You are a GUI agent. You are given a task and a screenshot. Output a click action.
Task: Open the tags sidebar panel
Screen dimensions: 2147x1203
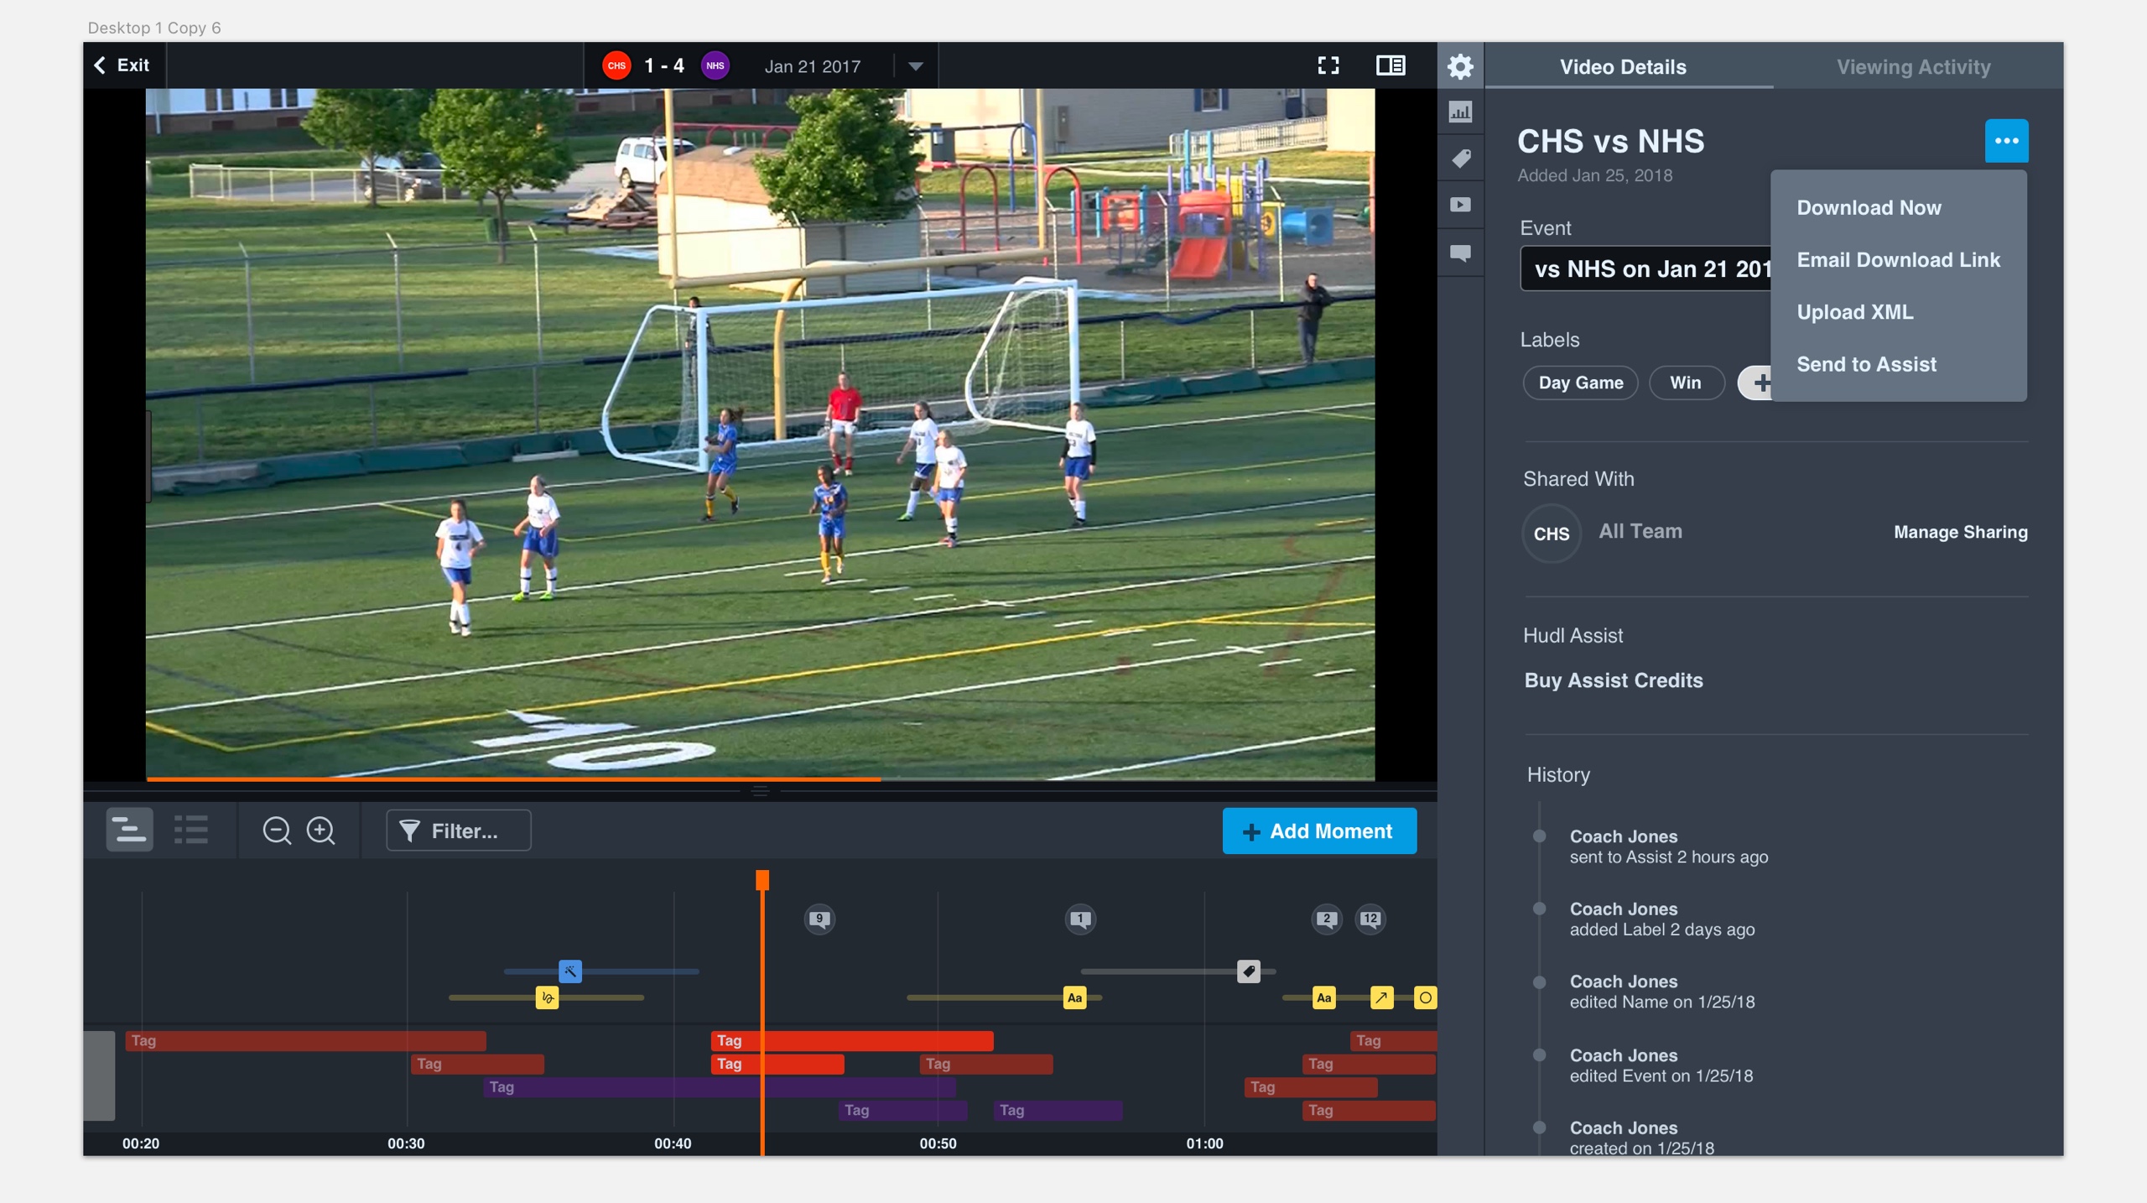(1460, 159)
